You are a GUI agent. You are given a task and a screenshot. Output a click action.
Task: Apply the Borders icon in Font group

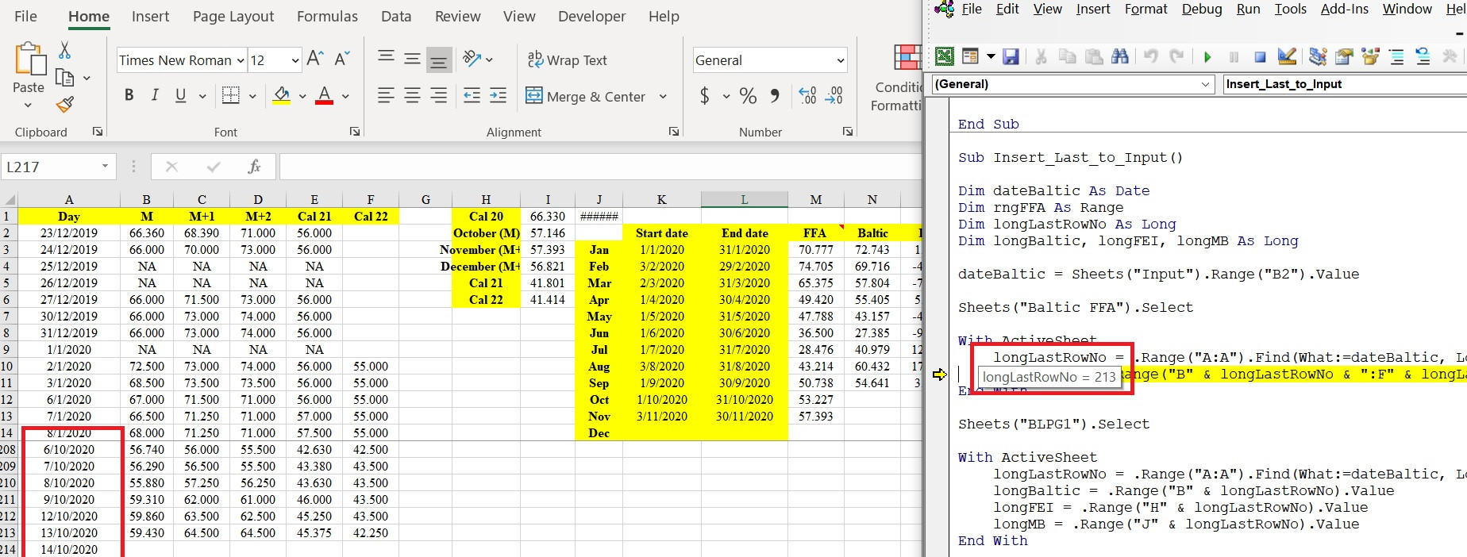[x=230, y=95]
